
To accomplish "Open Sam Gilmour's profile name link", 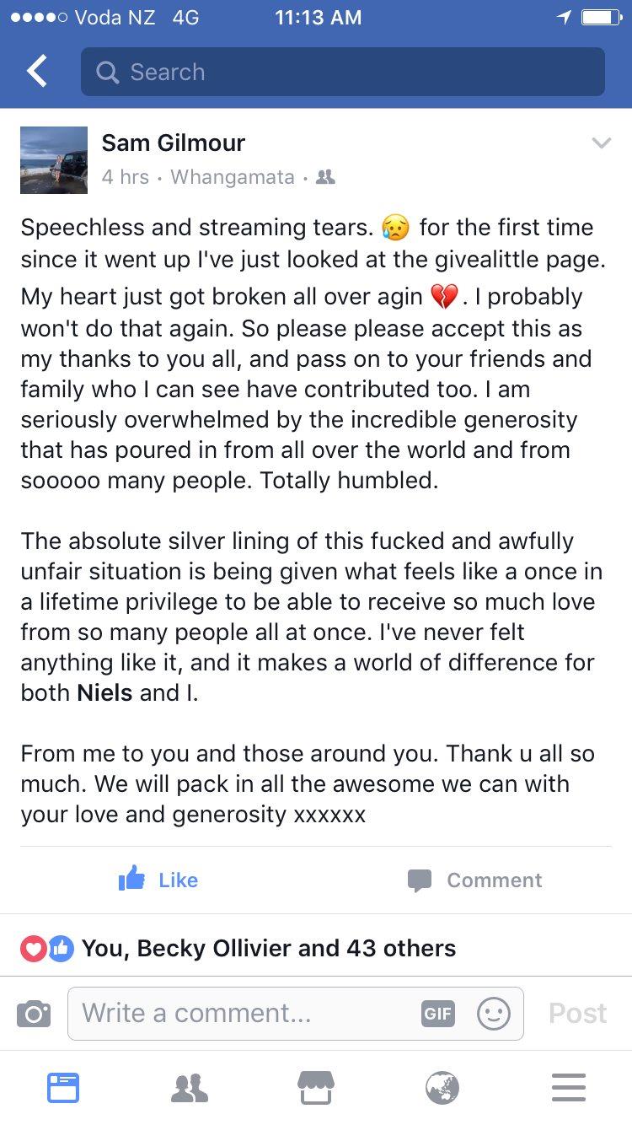I will tap(174, 143).
